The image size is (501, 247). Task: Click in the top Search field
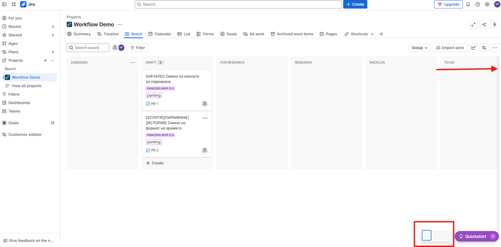[238, 5]
